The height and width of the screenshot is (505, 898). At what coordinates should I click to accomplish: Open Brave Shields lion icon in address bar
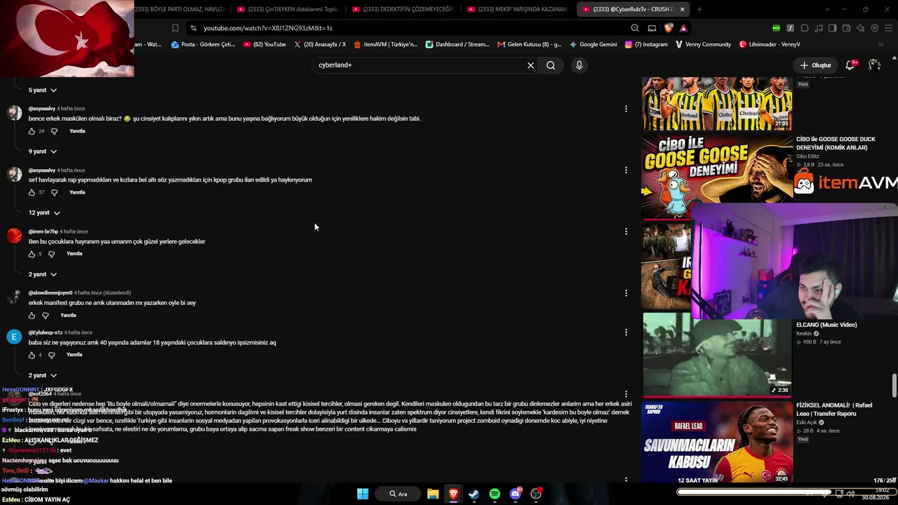point(668,28)
